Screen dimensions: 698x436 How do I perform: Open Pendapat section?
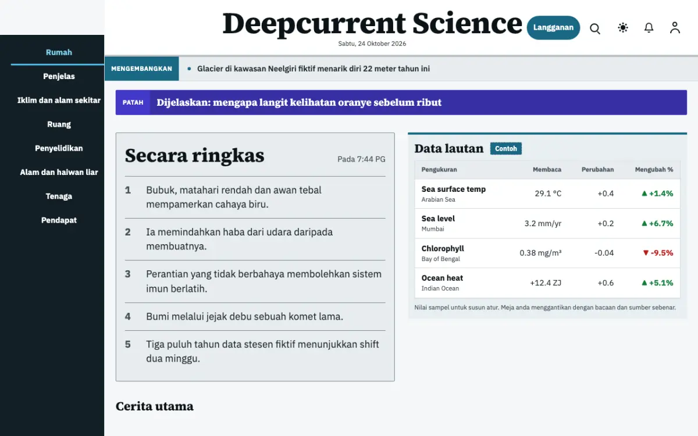pyautogui.click(x=59, y=220)
